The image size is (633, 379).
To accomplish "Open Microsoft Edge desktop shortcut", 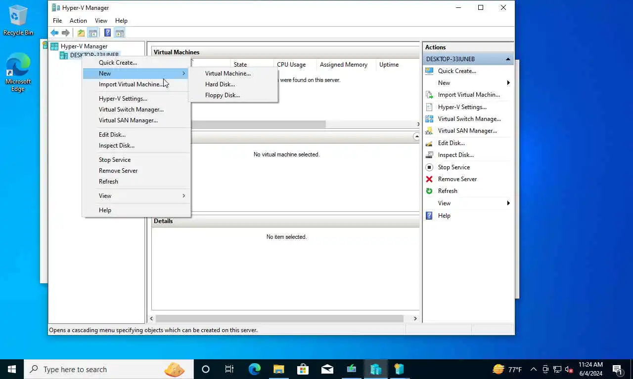I will (x=18, y=72).
